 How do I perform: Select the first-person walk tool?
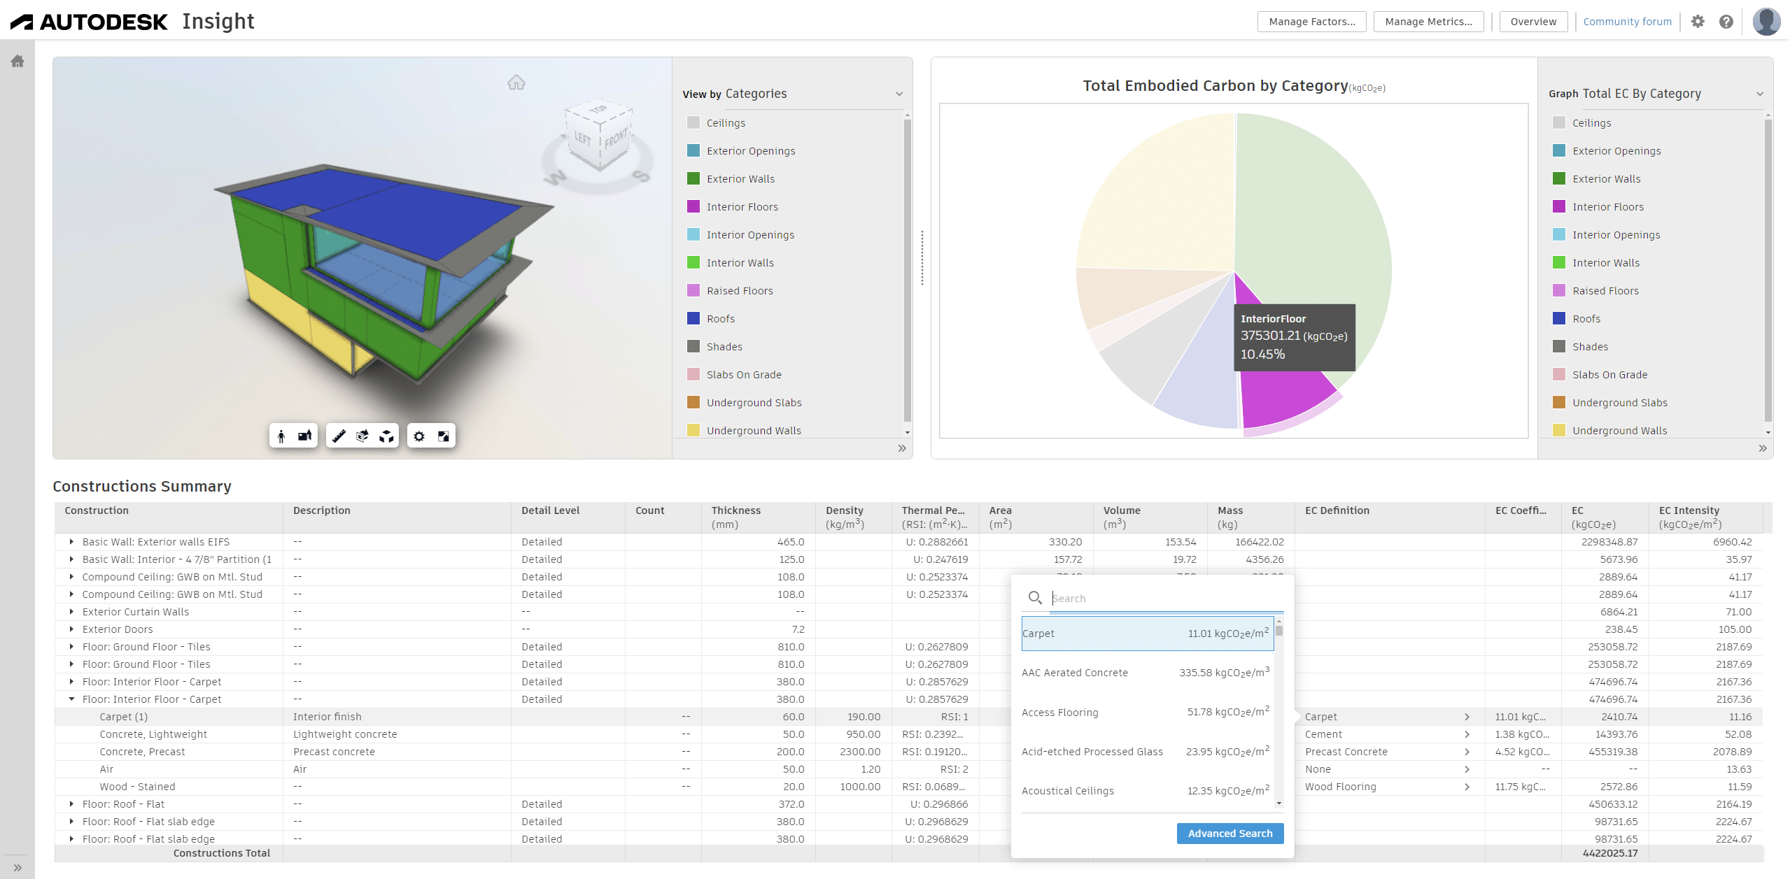tap(281, 435)
